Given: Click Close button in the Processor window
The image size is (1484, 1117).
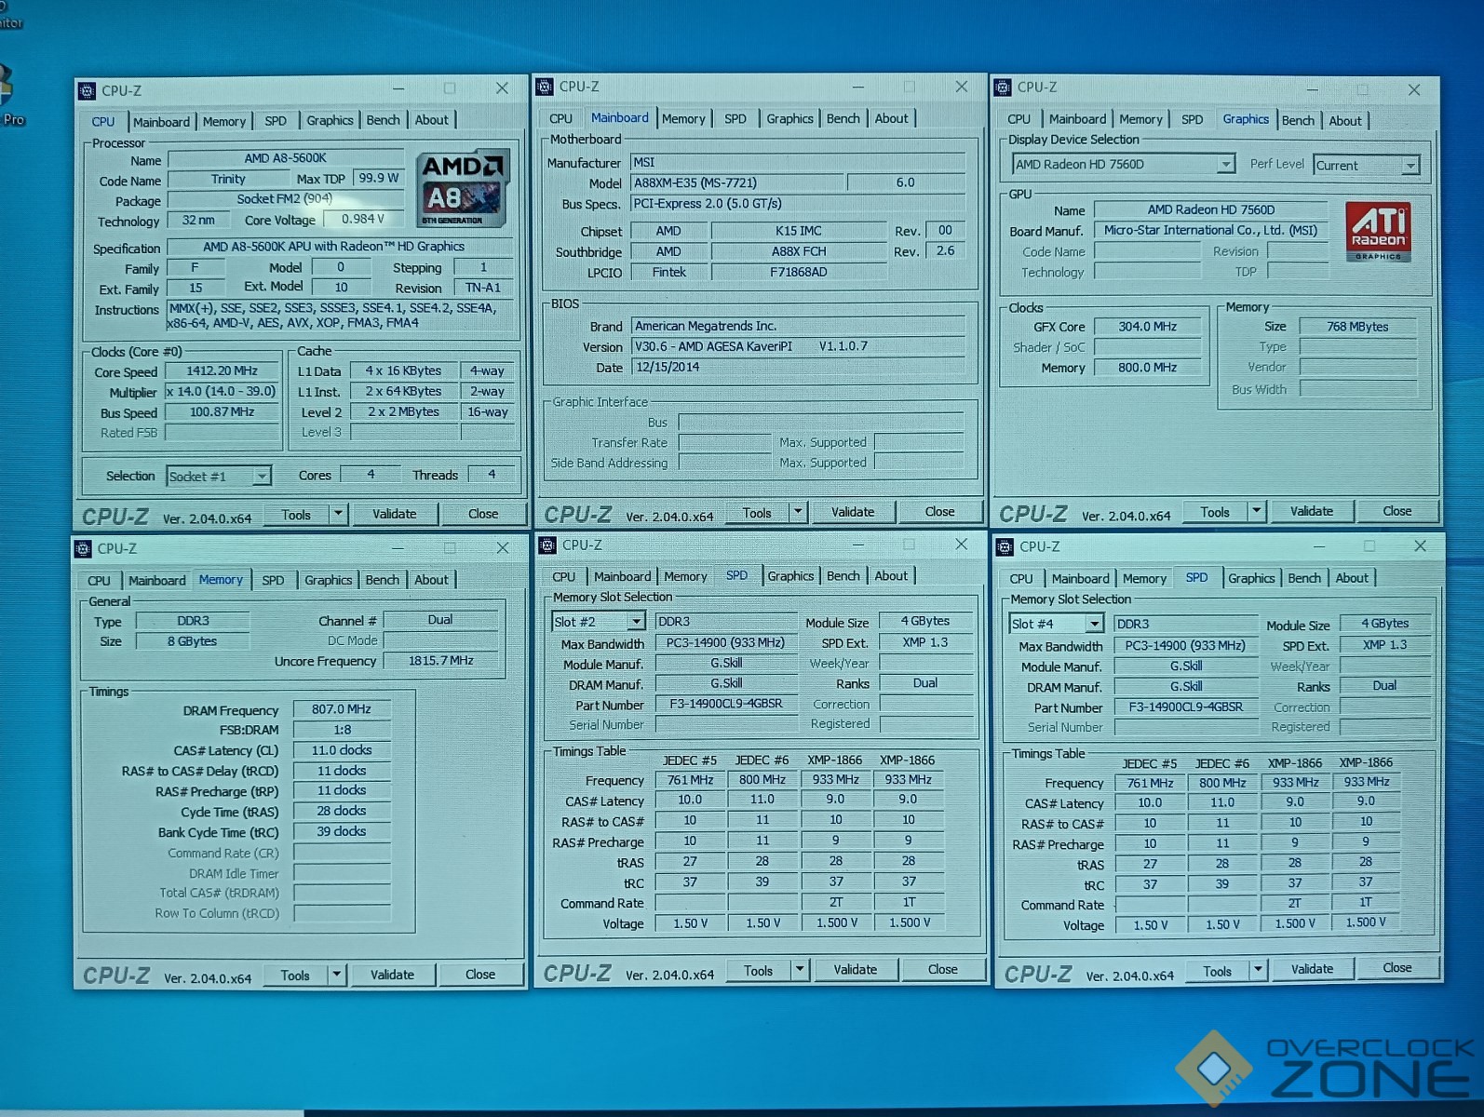Looking at the screenshot, I should coord(483,514).
